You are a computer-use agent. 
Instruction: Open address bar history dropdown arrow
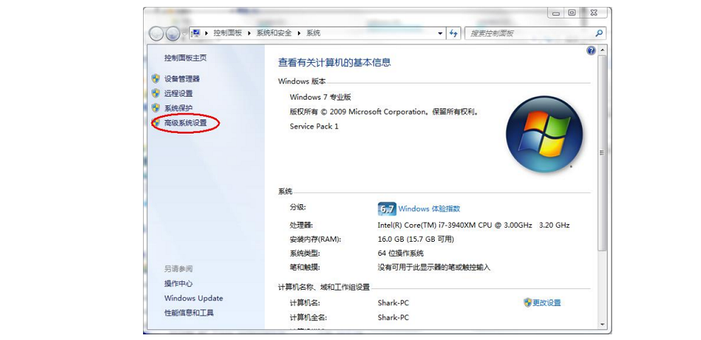coord(440,33)
